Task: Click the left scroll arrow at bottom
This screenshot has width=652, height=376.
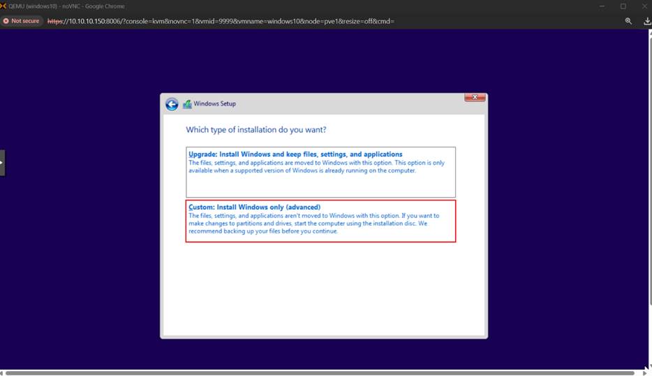Action: [x=3, y=373]
